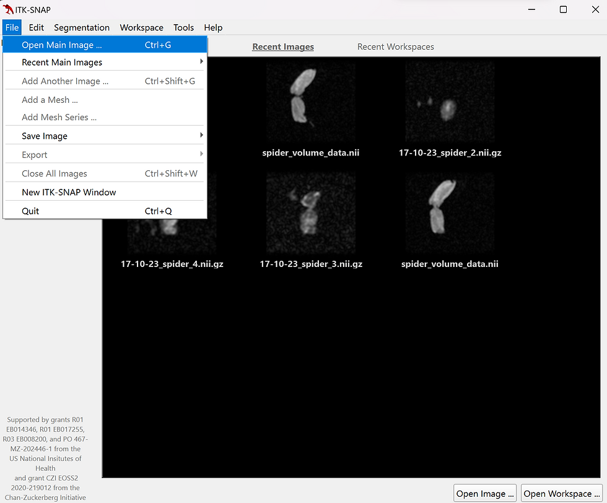Click the Open Image button

(484, 494)
